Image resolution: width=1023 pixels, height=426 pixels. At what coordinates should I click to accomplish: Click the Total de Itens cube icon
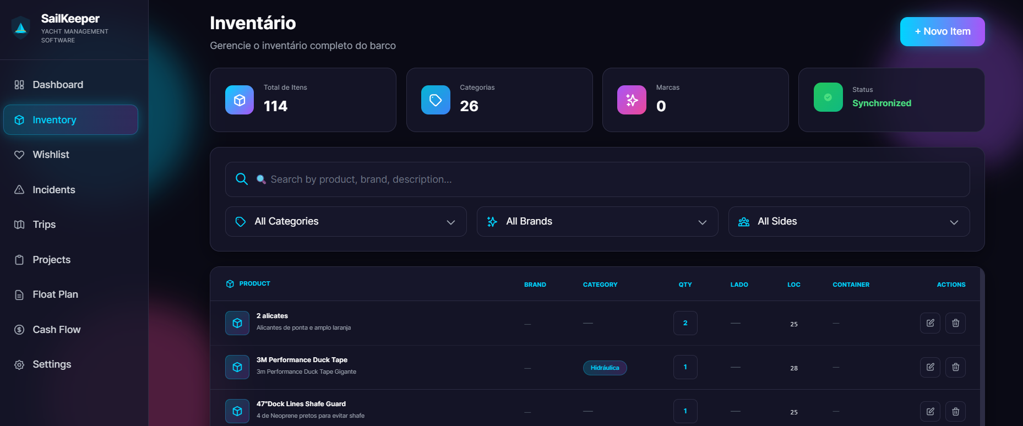tap(240, 100)
